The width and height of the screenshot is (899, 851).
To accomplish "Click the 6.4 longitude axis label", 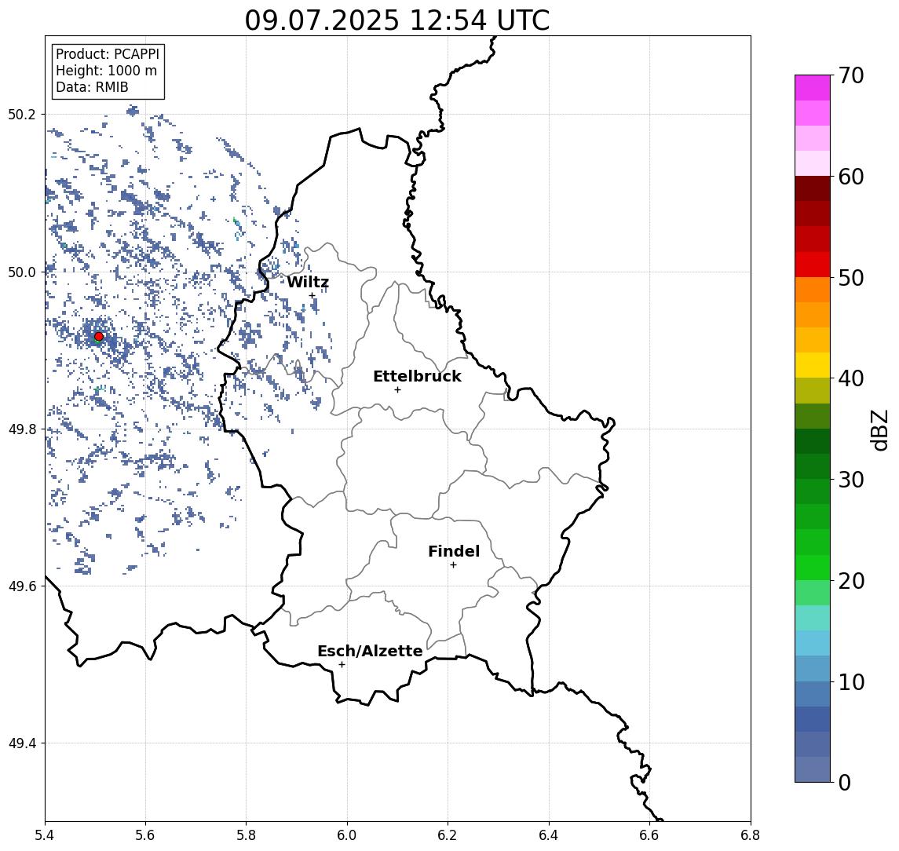I will tap(549, 835).
